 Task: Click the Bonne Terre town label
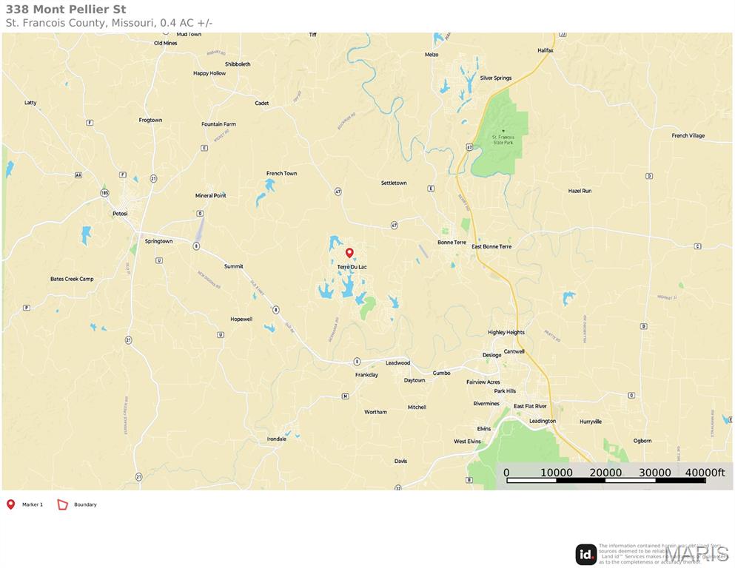(x=452, y=242)
